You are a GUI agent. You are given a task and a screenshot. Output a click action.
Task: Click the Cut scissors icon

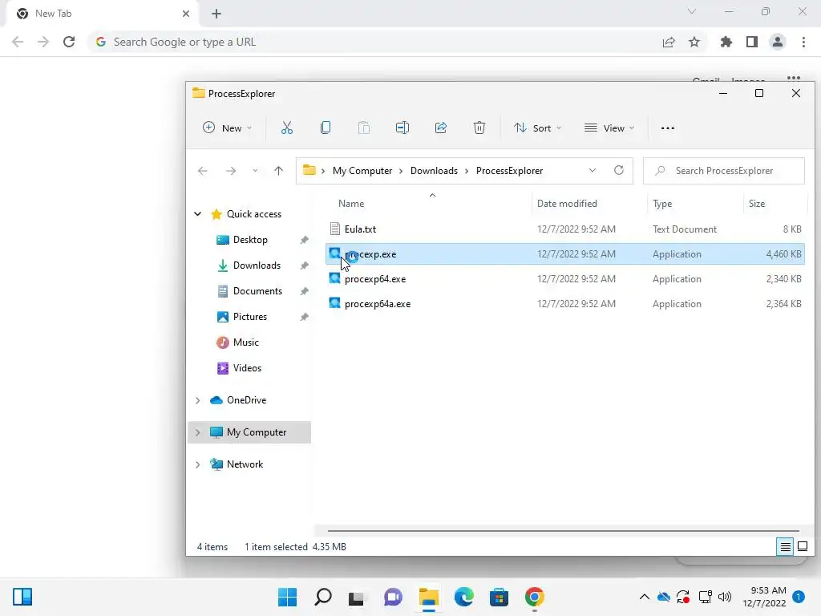point(287,128)
